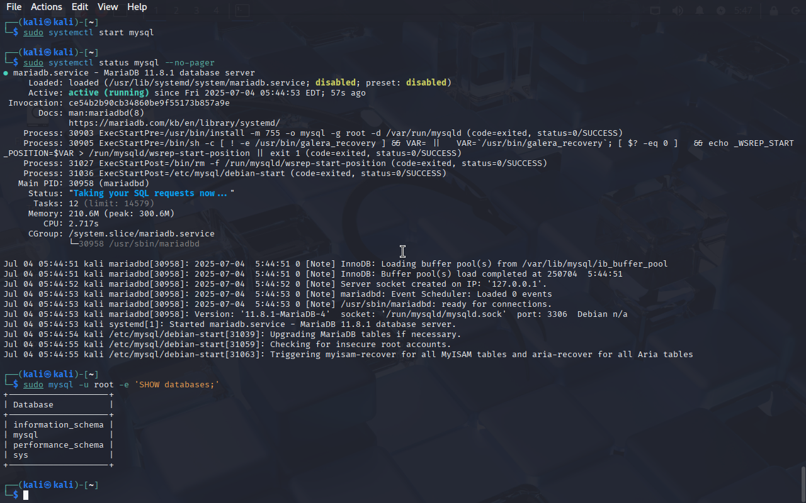Switch to workspace 3 in panel
The height and width of the screenshot is (503, 806).
[x=196, y=11]
